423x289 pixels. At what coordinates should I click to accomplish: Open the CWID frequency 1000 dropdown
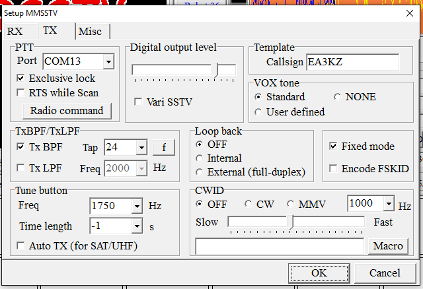click(389, 204)
